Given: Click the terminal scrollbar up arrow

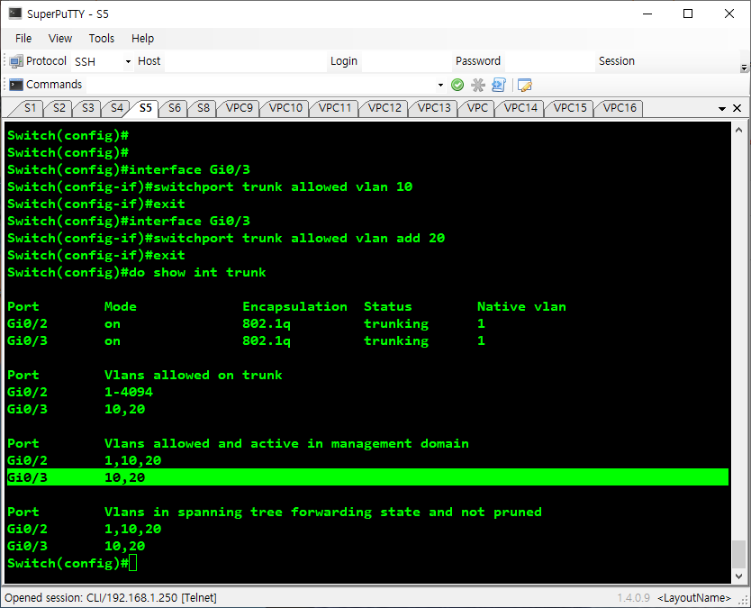Looking at the screenshot, I should tap(738, 130).
